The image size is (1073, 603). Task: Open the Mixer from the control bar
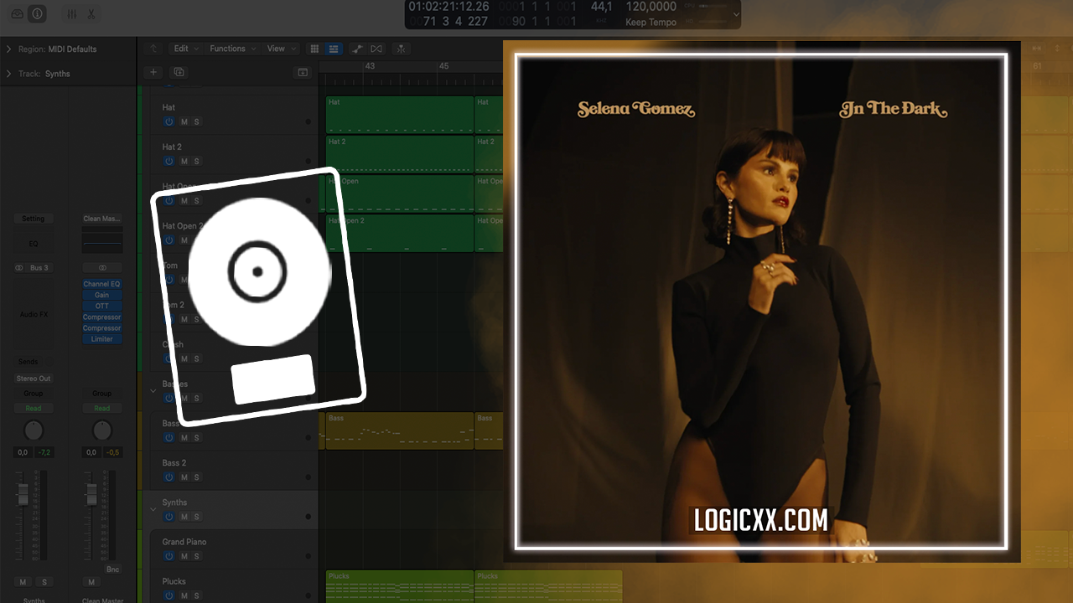point(71,14)
